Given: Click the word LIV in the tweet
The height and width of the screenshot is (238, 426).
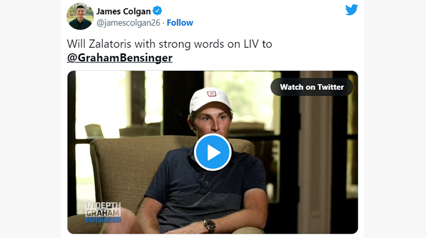Looking at the screenshot, I should pos(251,44).
